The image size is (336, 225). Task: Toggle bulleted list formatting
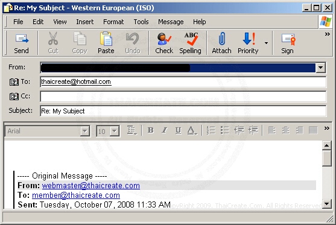[225, 130]
